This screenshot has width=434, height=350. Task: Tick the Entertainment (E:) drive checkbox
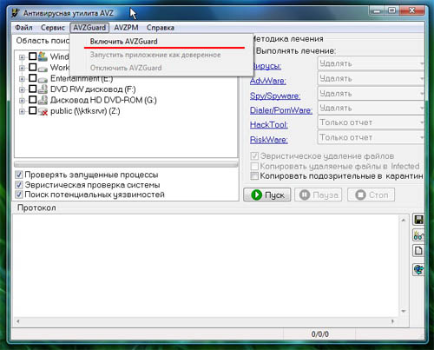[33, 78]
